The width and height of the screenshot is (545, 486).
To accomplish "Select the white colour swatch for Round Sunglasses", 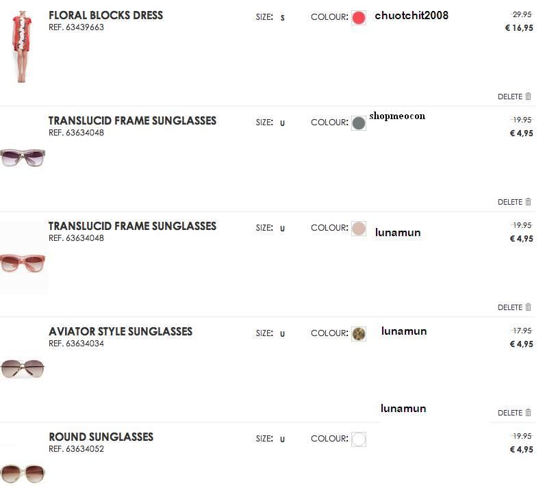I will (x=359, y=439).
